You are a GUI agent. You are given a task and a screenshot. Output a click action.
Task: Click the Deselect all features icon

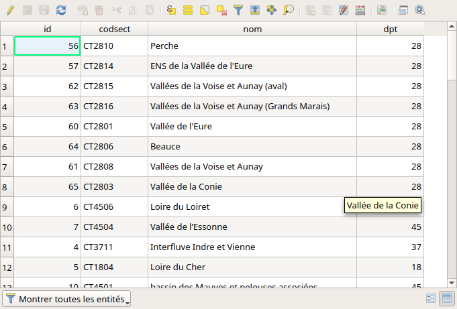(x=221, y=10)
